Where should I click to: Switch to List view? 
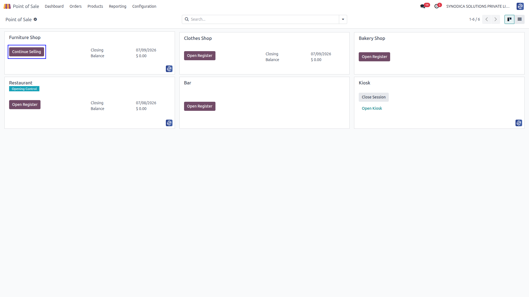coord(519,19)
